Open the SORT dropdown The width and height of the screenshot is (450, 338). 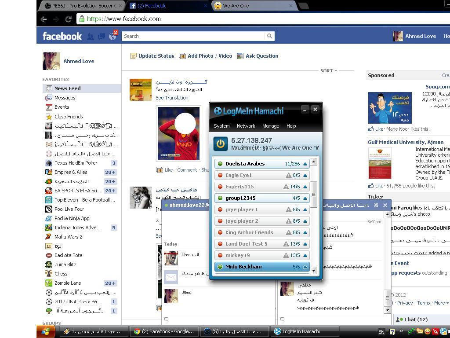point(329,71)
